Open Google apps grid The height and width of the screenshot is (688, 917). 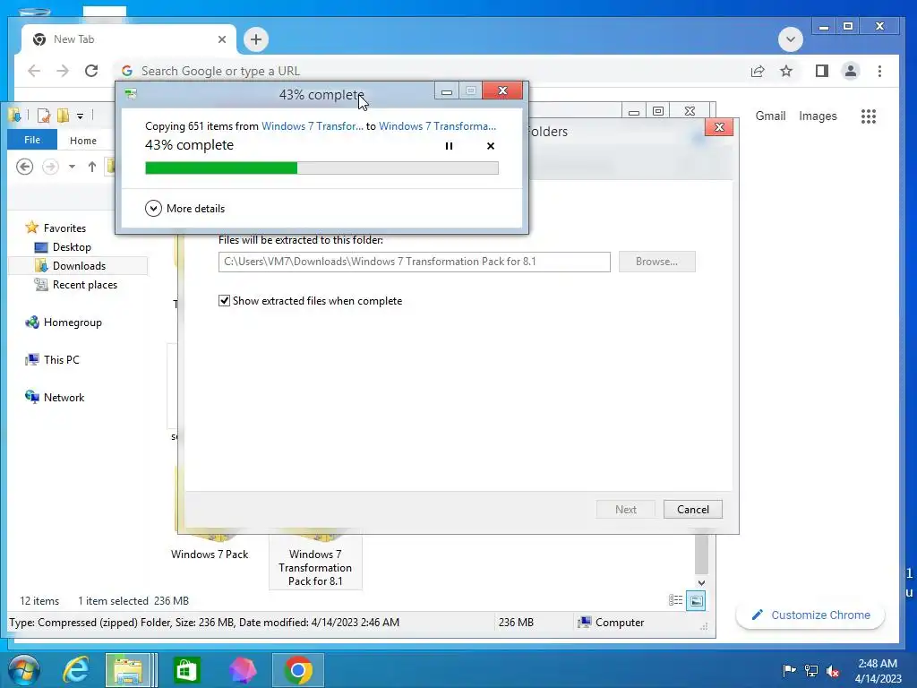click(x=869, y=116)
